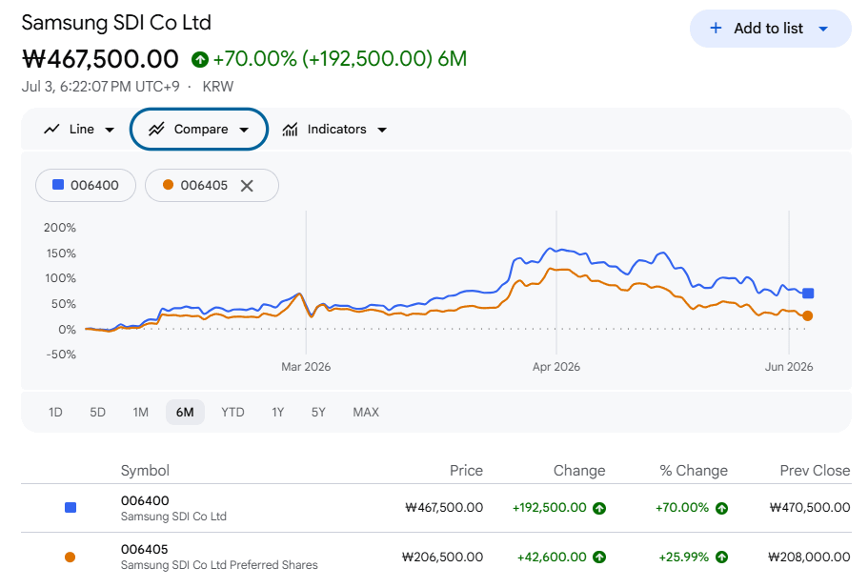Screen dimensions: 868x588
Task: Switch to the 5D time range
Action: point(97,412)
